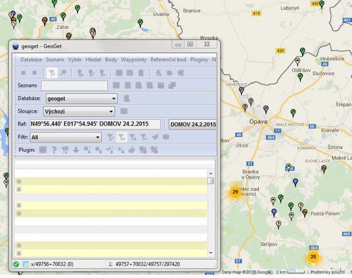Click the cache list scrollbar up arrow

pyautogui.click(x=210, y=173)
